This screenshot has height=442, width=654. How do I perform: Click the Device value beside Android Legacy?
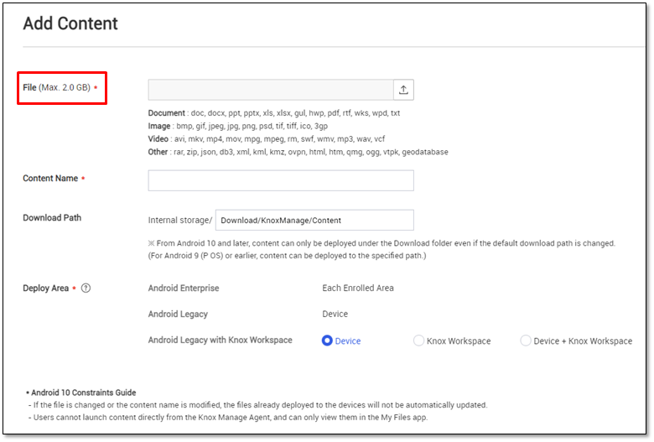[x=335, y=314]
